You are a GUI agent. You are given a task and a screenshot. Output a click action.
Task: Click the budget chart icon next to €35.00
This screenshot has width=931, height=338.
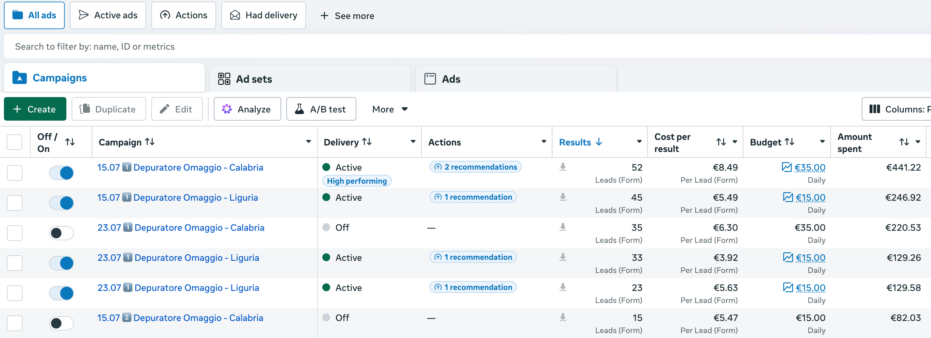coord(787,167)
